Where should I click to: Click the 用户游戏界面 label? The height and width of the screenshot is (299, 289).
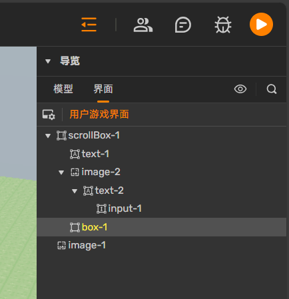pyautogui.click(x=99, y=115)
